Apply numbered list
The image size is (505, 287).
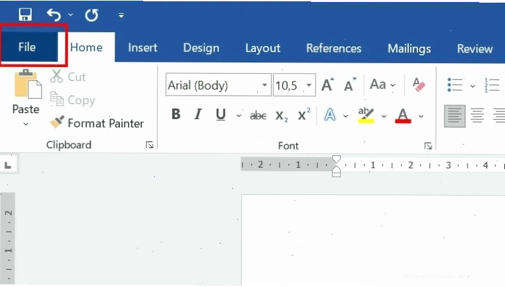point(492,86)
